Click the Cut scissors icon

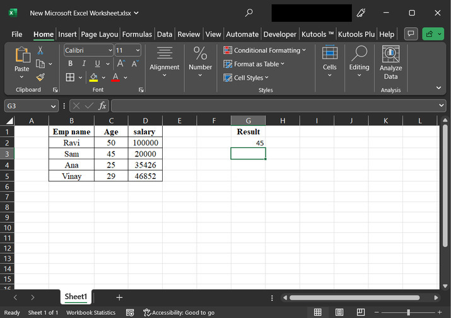coord(40,50)
